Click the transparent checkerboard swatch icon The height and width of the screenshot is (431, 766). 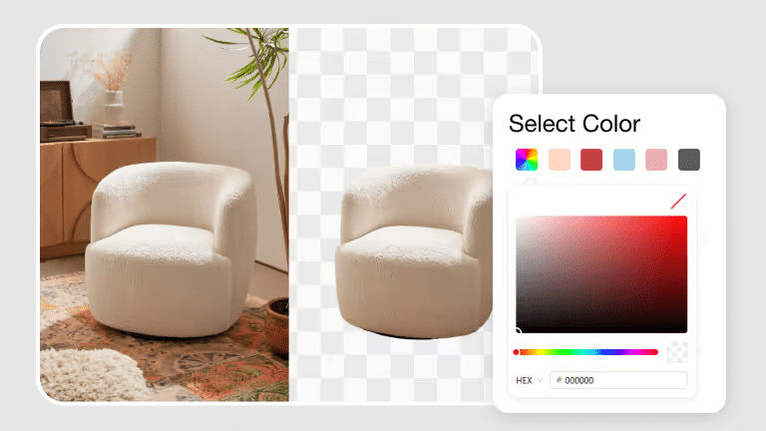pos(676,352)
